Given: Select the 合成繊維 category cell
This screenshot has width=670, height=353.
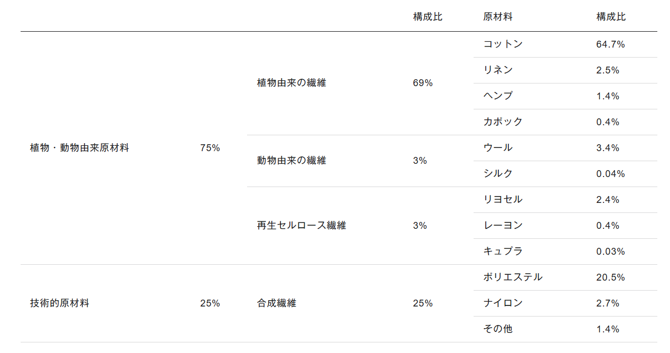Looking at the screenshot, I should click(x=277, y=303).
